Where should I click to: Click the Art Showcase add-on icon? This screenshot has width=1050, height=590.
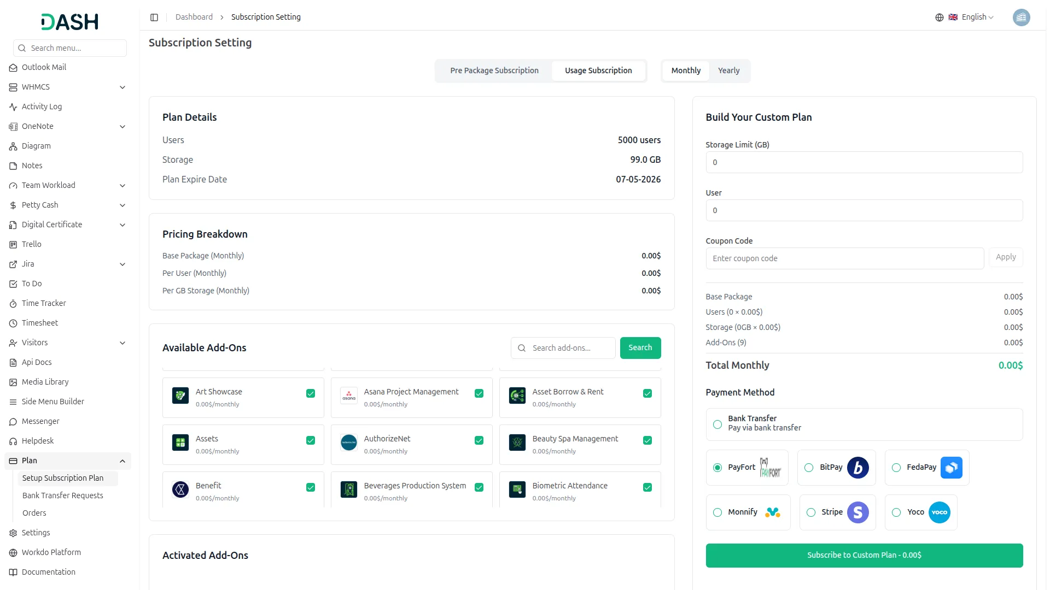pos(180,396)
